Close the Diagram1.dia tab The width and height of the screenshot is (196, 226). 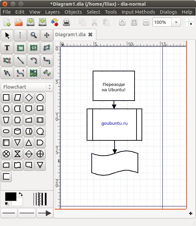click(x=90, y=35)
